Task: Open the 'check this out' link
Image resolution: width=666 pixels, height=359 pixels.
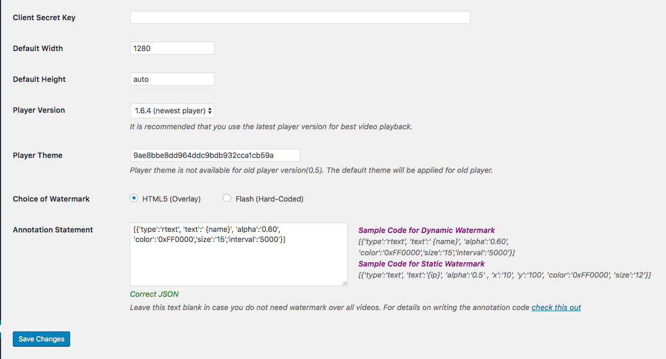Action: [556, 307]
